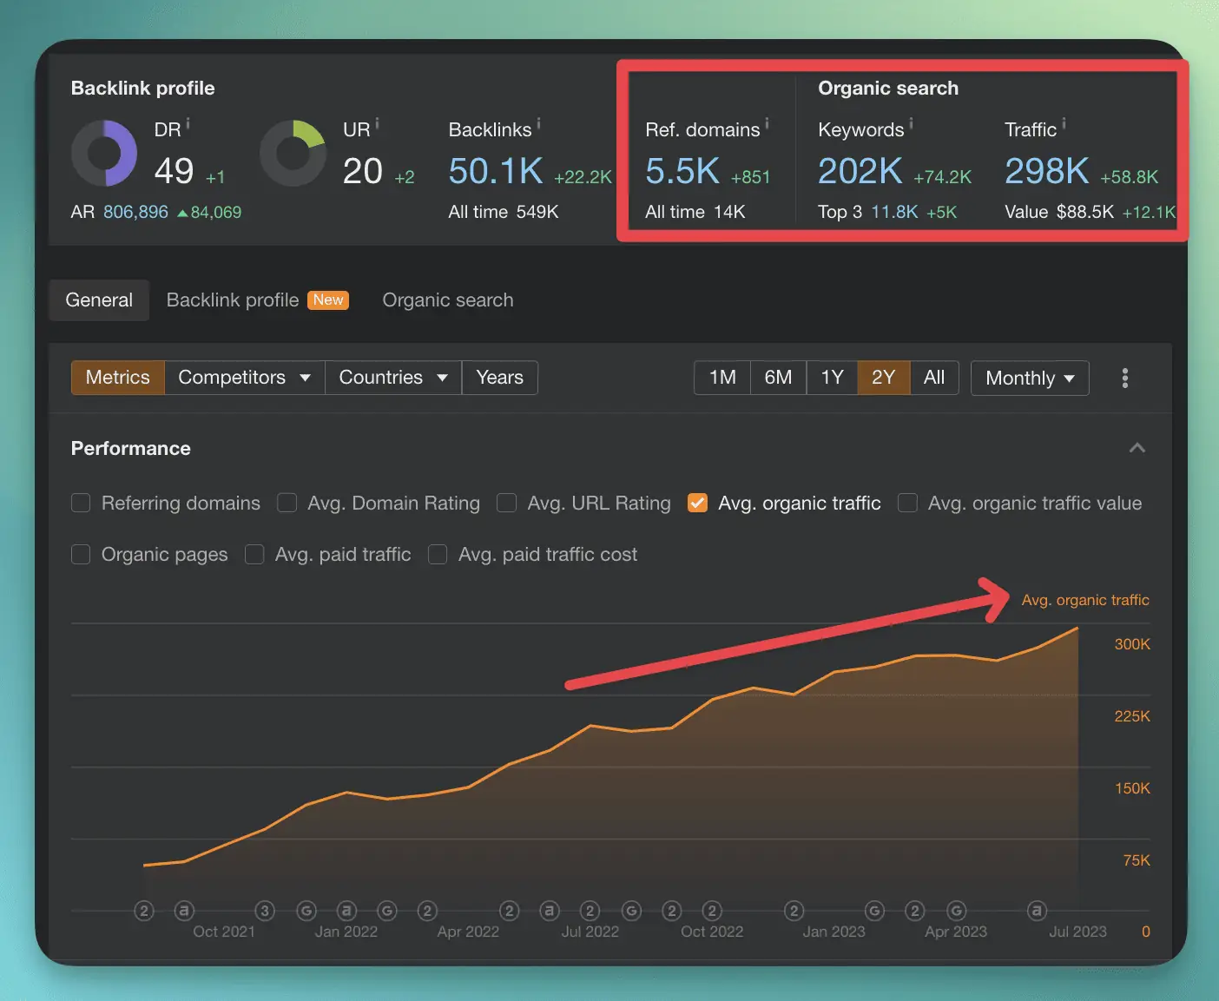Tick the Avg. paid traffic cost checkbox
This screenshot has width=1219, height=1001.
438,554
